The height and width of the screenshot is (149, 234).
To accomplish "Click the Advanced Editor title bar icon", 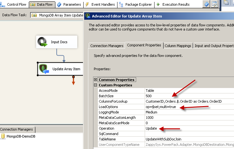I will point(88,16).
